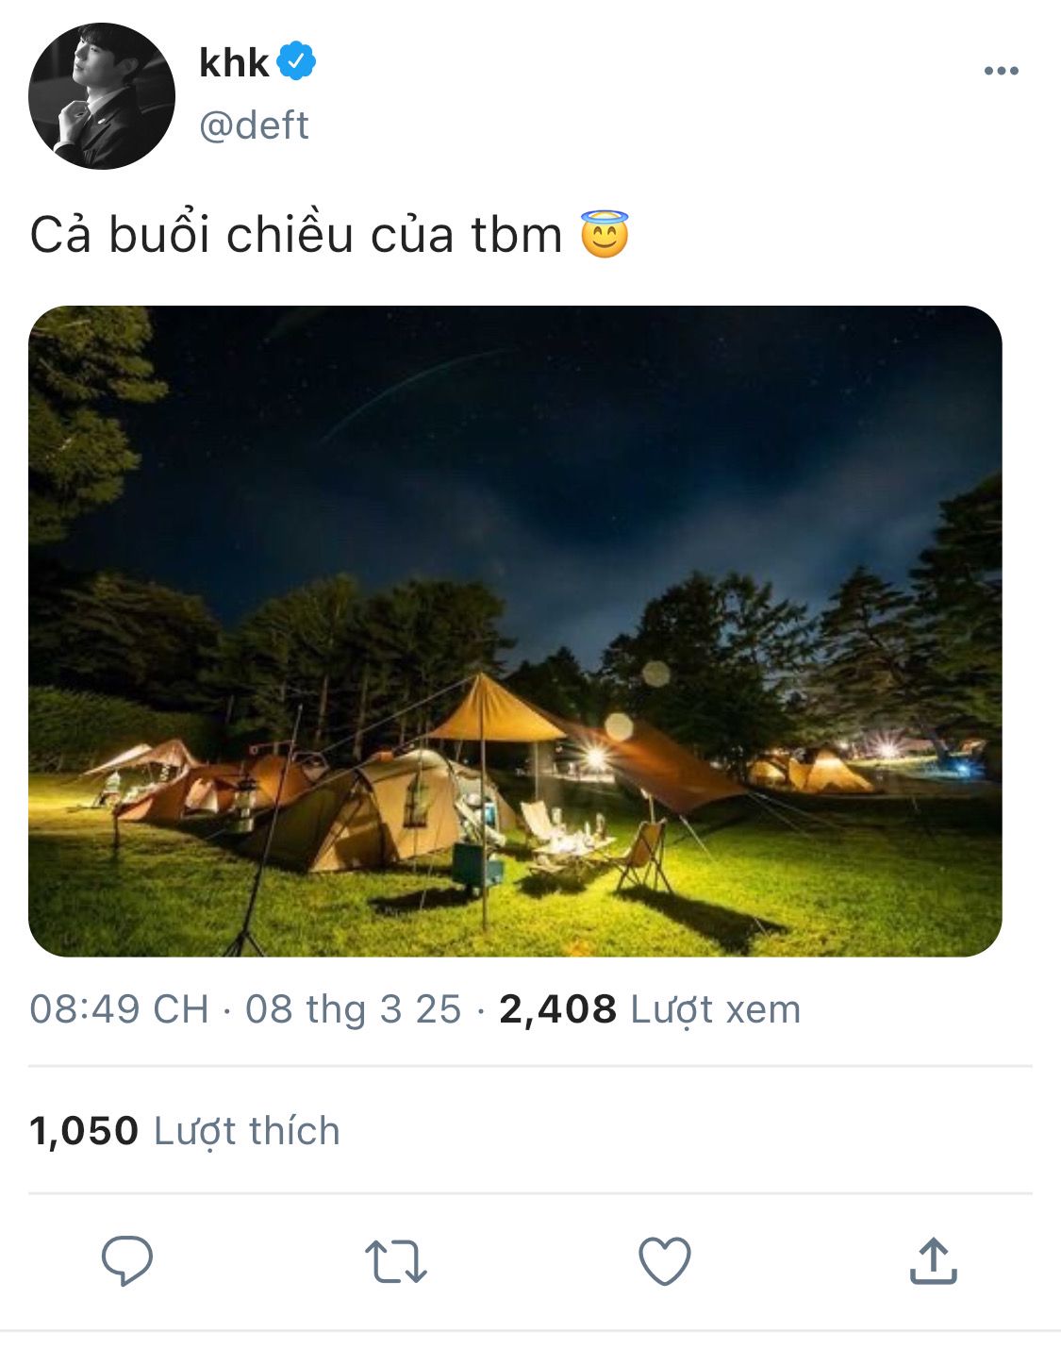Tap the retweet arrows icon

point(396,1262)
